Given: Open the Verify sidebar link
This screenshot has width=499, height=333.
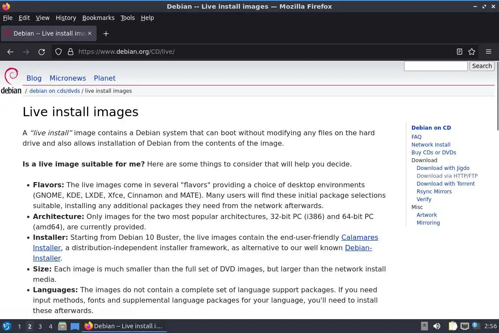Looking at the screenshot, I should tap(424, 199).
